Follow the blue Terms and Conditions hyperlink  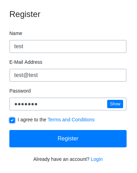click(71, 120)
